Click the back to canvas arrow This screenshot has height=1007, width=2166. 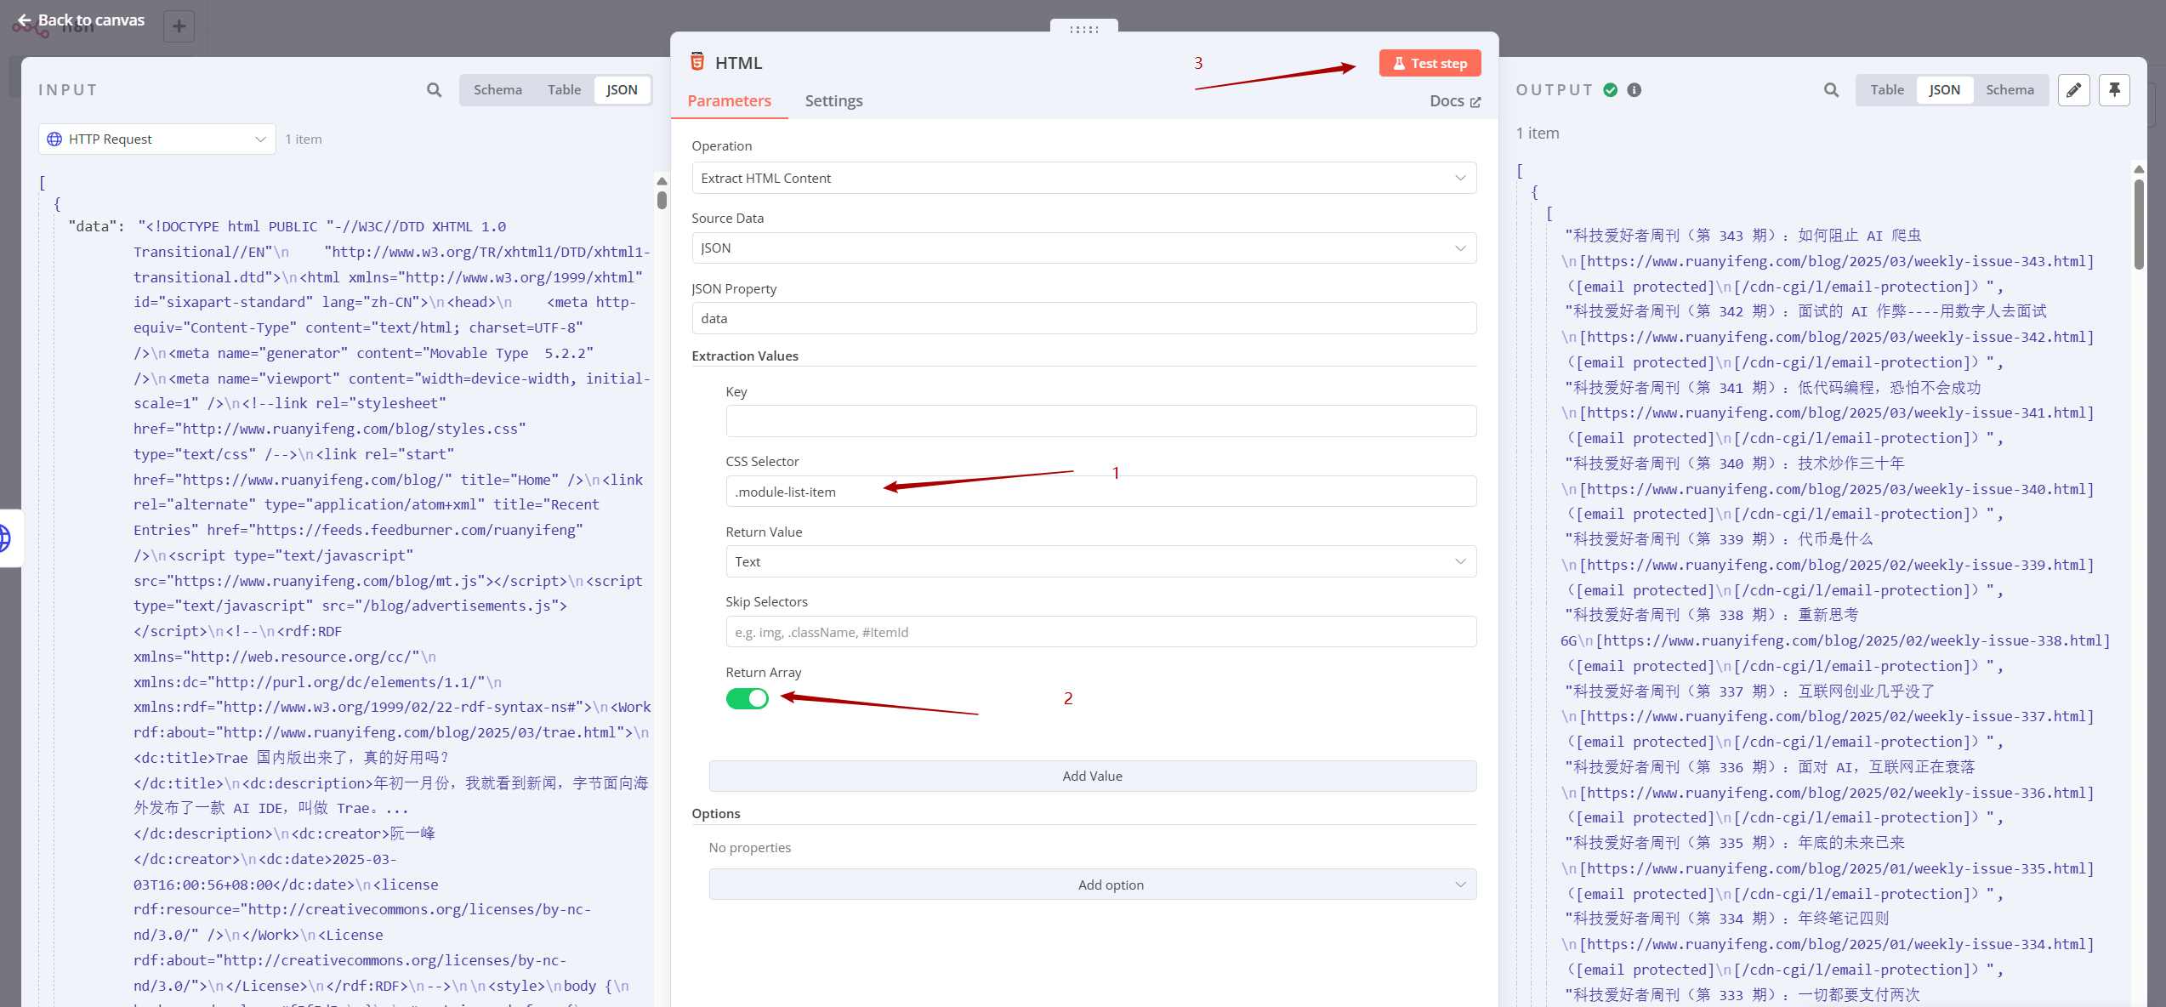click(25, 20)
